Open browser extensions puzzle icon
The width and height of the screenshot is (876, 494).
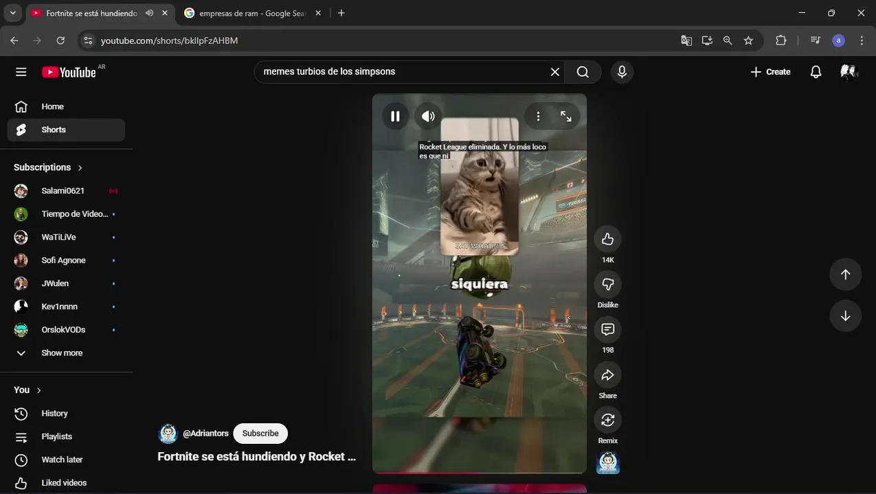[x=780, y=40]
